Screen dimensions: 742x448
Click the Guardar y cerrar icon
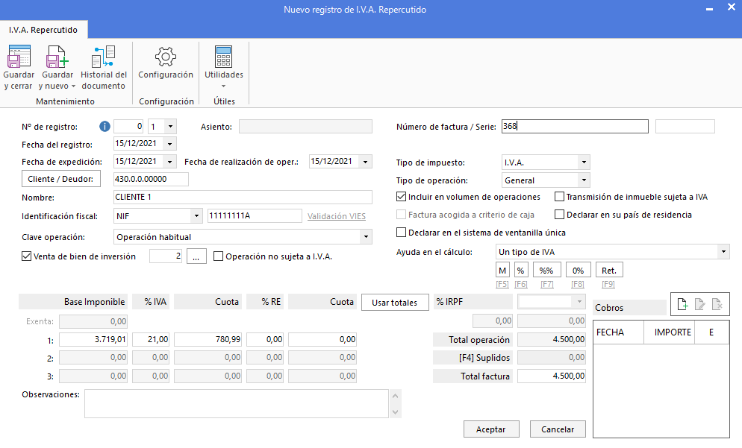[19, 56]
